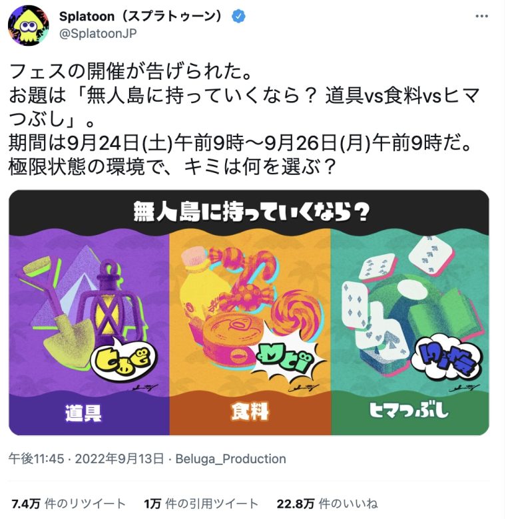Image resolution: width=506 pixels, height=519 pixels.
Task: Open the Splatfest announcement image
Action: (x=249, y=313)
